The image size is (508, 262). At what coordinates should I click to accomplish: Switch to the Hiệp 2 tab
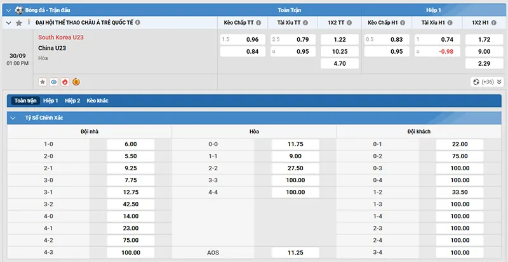[x=72, y=101]
